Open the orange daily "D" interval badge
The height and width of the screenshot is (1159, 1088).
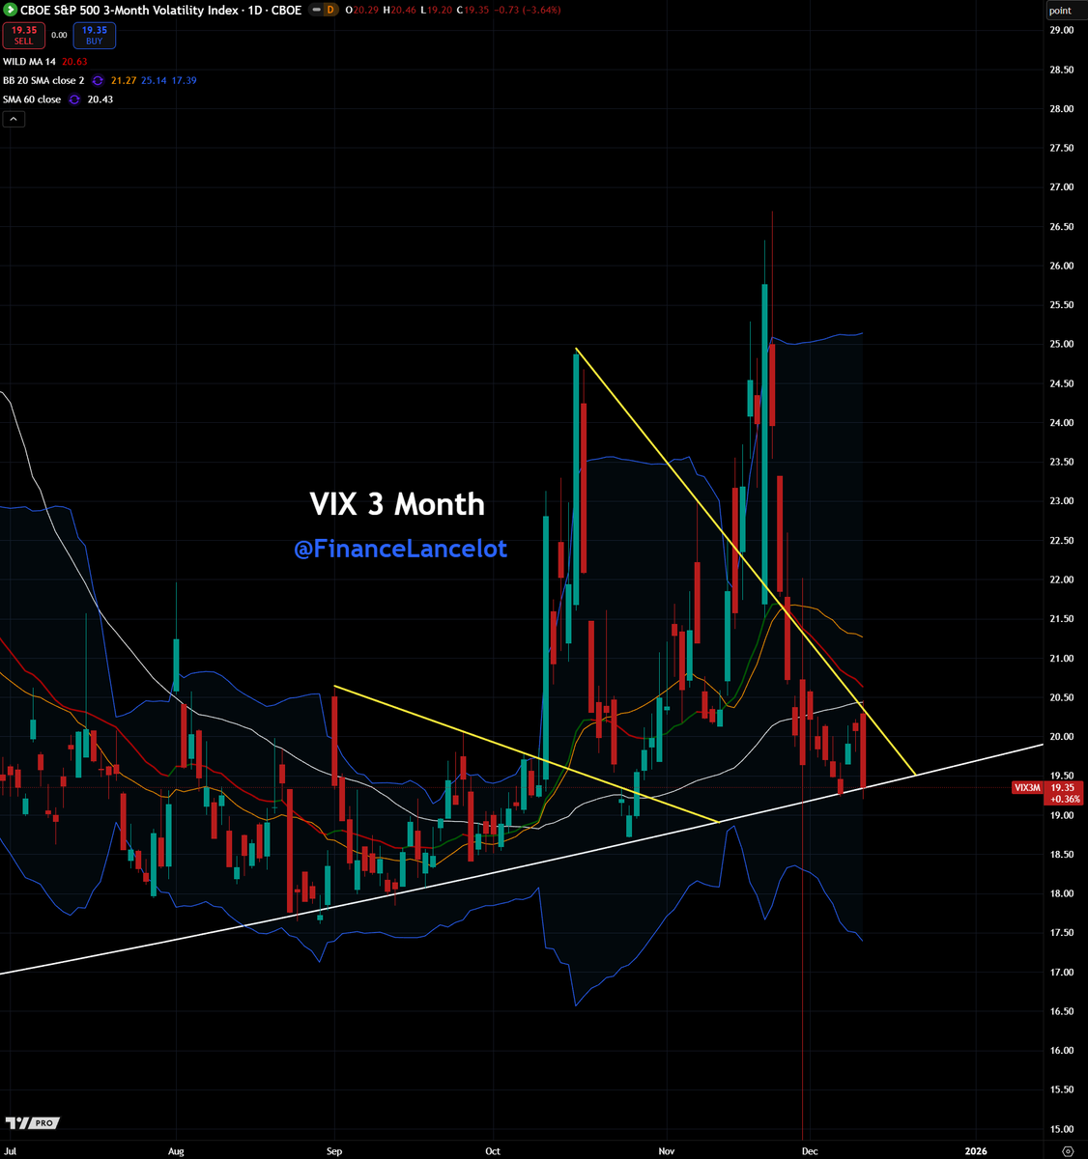click(329, 11)
